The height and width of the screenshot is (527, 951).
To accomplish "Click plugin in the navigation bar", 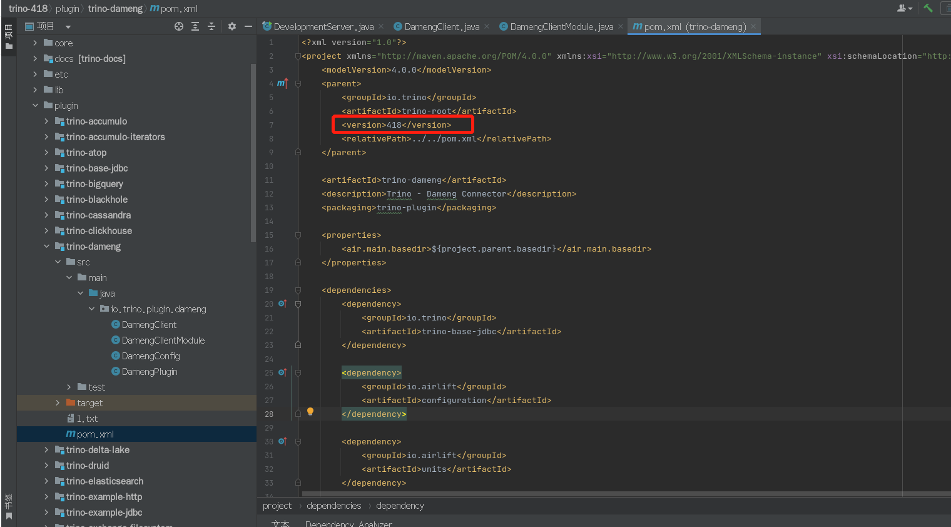I will pos(68,8).
